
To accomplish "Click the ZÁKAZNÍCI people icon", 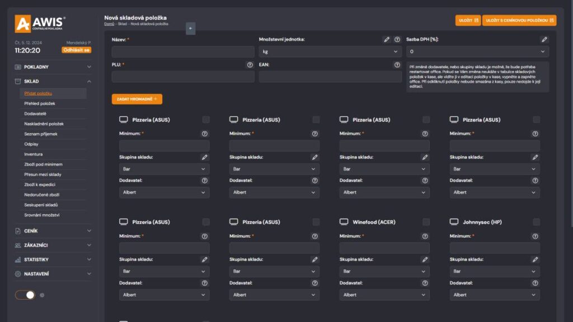I will click(x=18, y=245).
